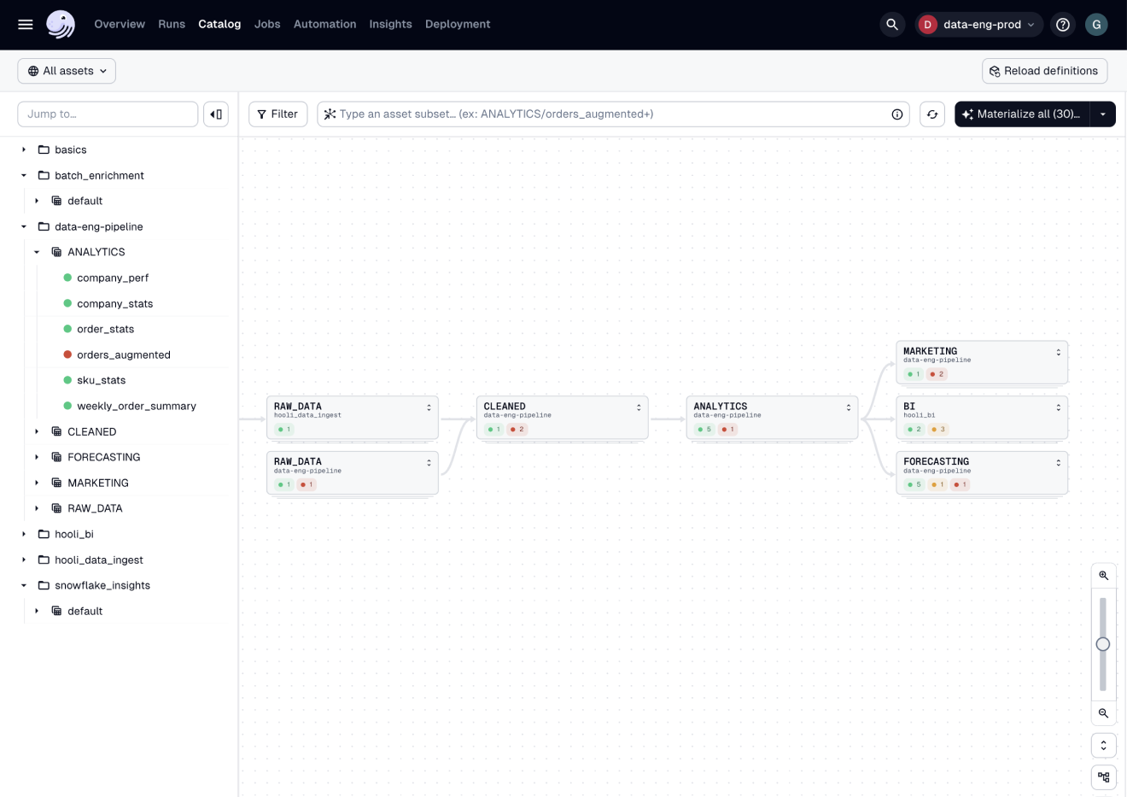Click the Reload definitions button
Screen dimensions: 1127x797
point(1044,70)
